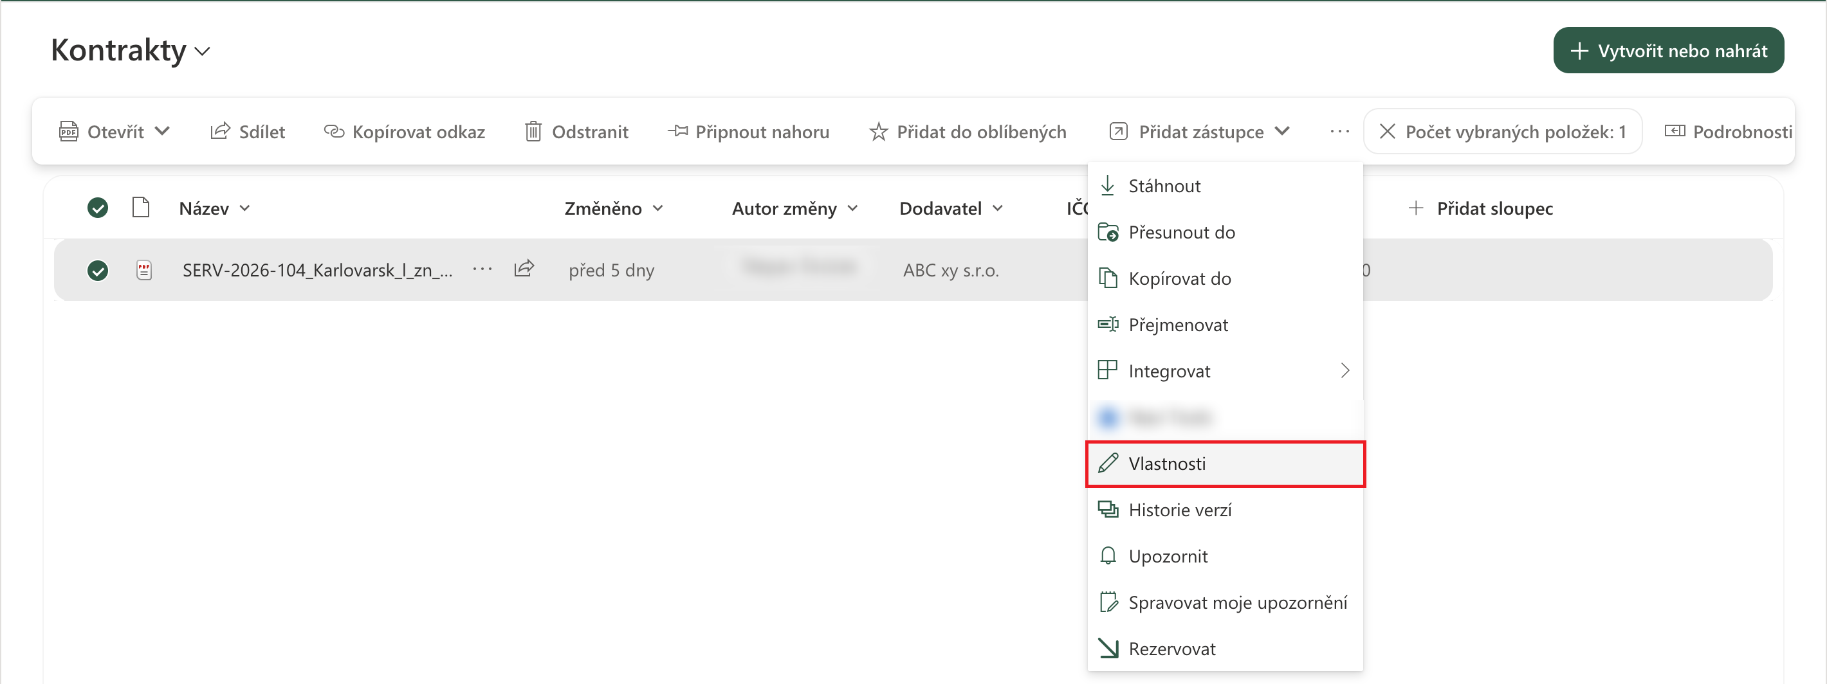Expand the Otevřít chevron
The width and height of the screenshot is (1827, 684).
162,131
